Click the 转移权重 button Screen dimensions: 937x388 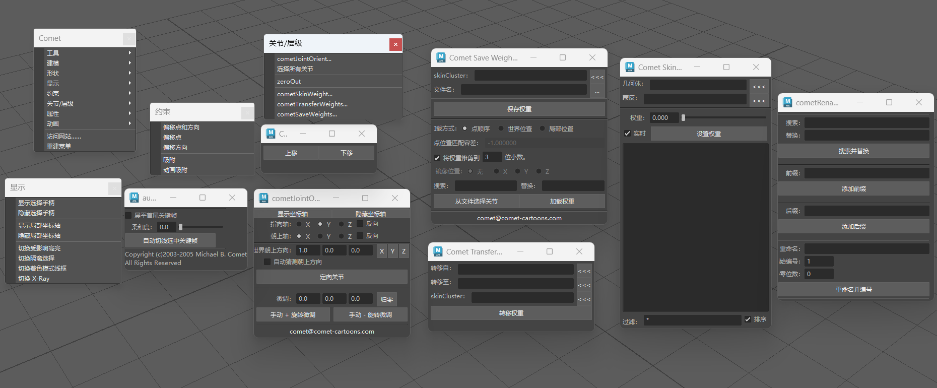[511, 313]
